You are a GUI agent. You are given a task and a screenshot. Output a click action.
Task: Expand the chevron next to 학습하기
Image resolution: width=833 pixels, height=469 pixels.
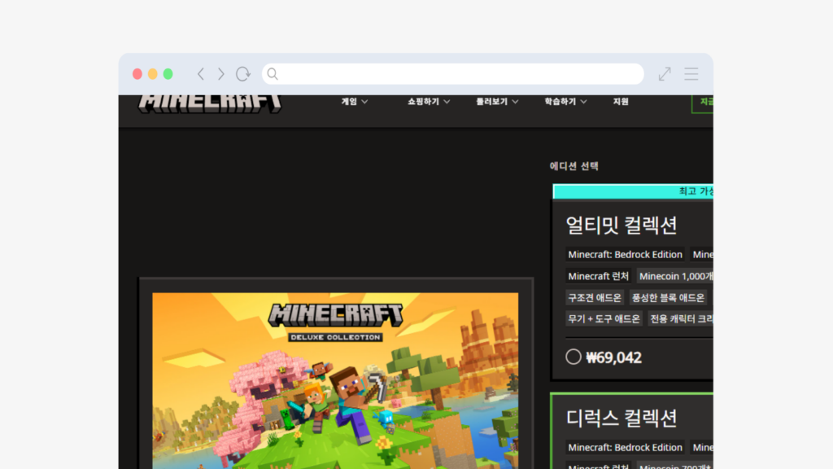point(583,102)
